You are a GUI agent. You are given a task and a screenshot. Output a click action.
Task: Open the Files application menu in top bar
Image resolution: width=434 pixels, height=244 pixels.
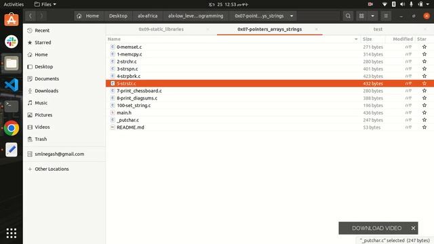[45, 4]
